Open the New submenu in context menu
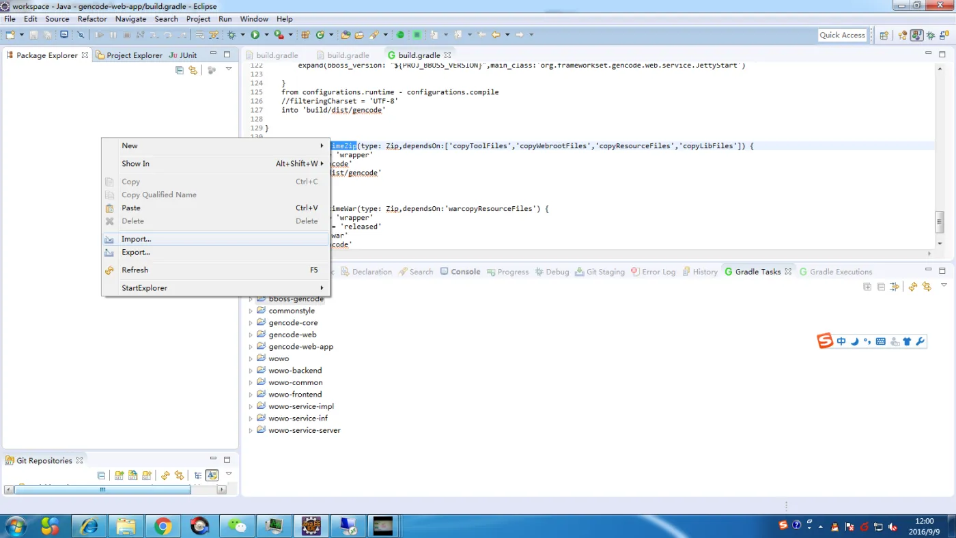Viewport: 956px width, 538px height. click(x=216, y=145)
